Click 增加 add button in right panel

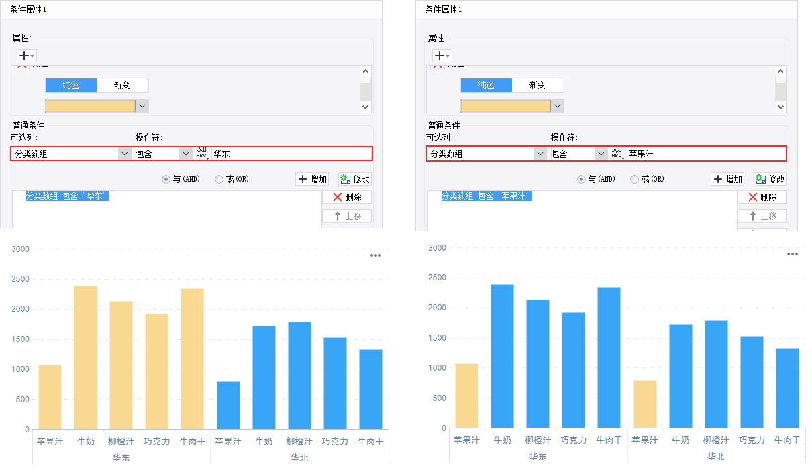coord(728,179)
